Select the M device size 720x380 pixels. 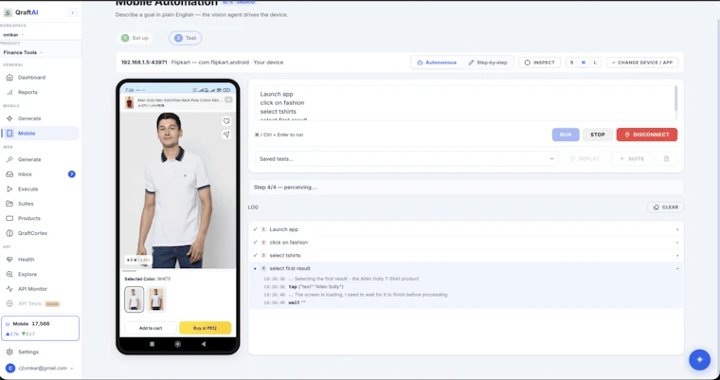pos(584,63)
